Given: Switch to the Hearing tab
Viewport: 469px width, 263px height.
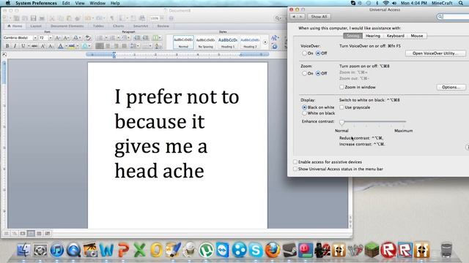Looking at the screenshot, I should coord(373,36).
